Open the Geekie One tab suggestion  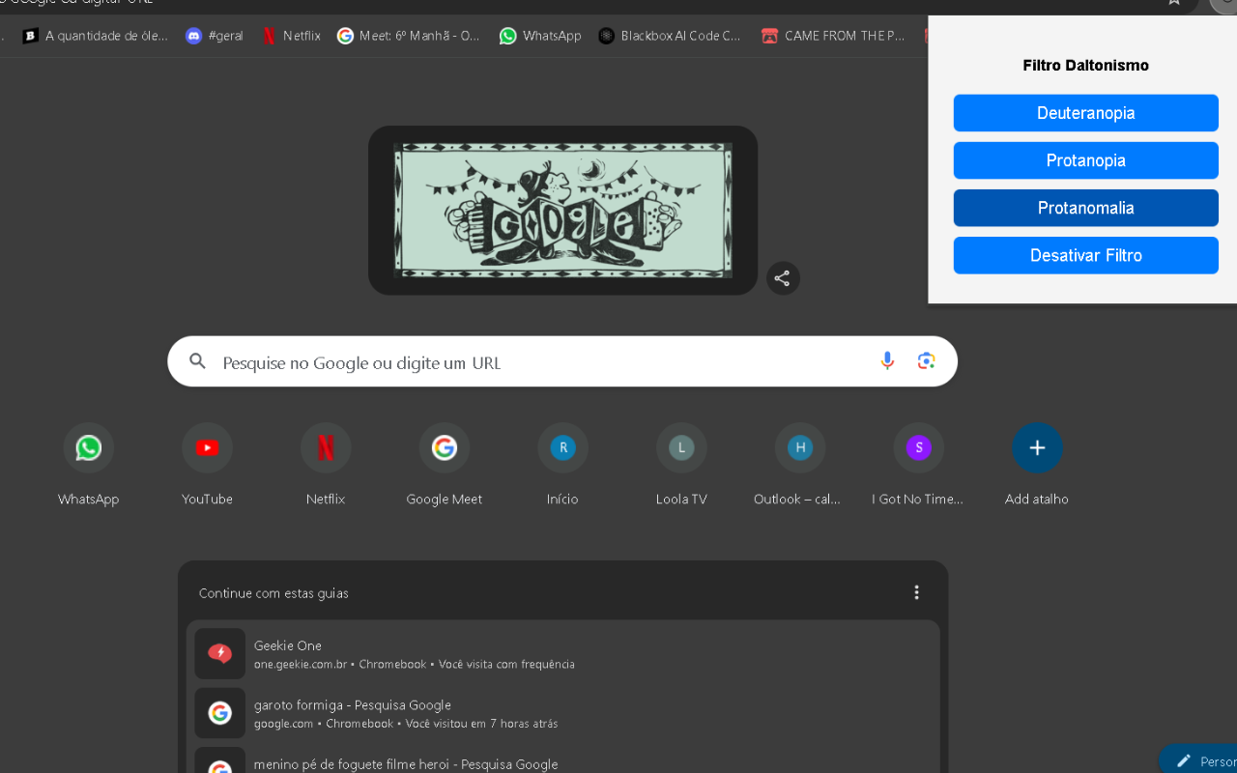562,654
